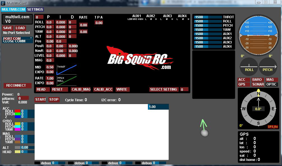Click the ALT P value field
The height and width of the screenshot is (166, 282).
pyautogui.click(x=50, y=36)
